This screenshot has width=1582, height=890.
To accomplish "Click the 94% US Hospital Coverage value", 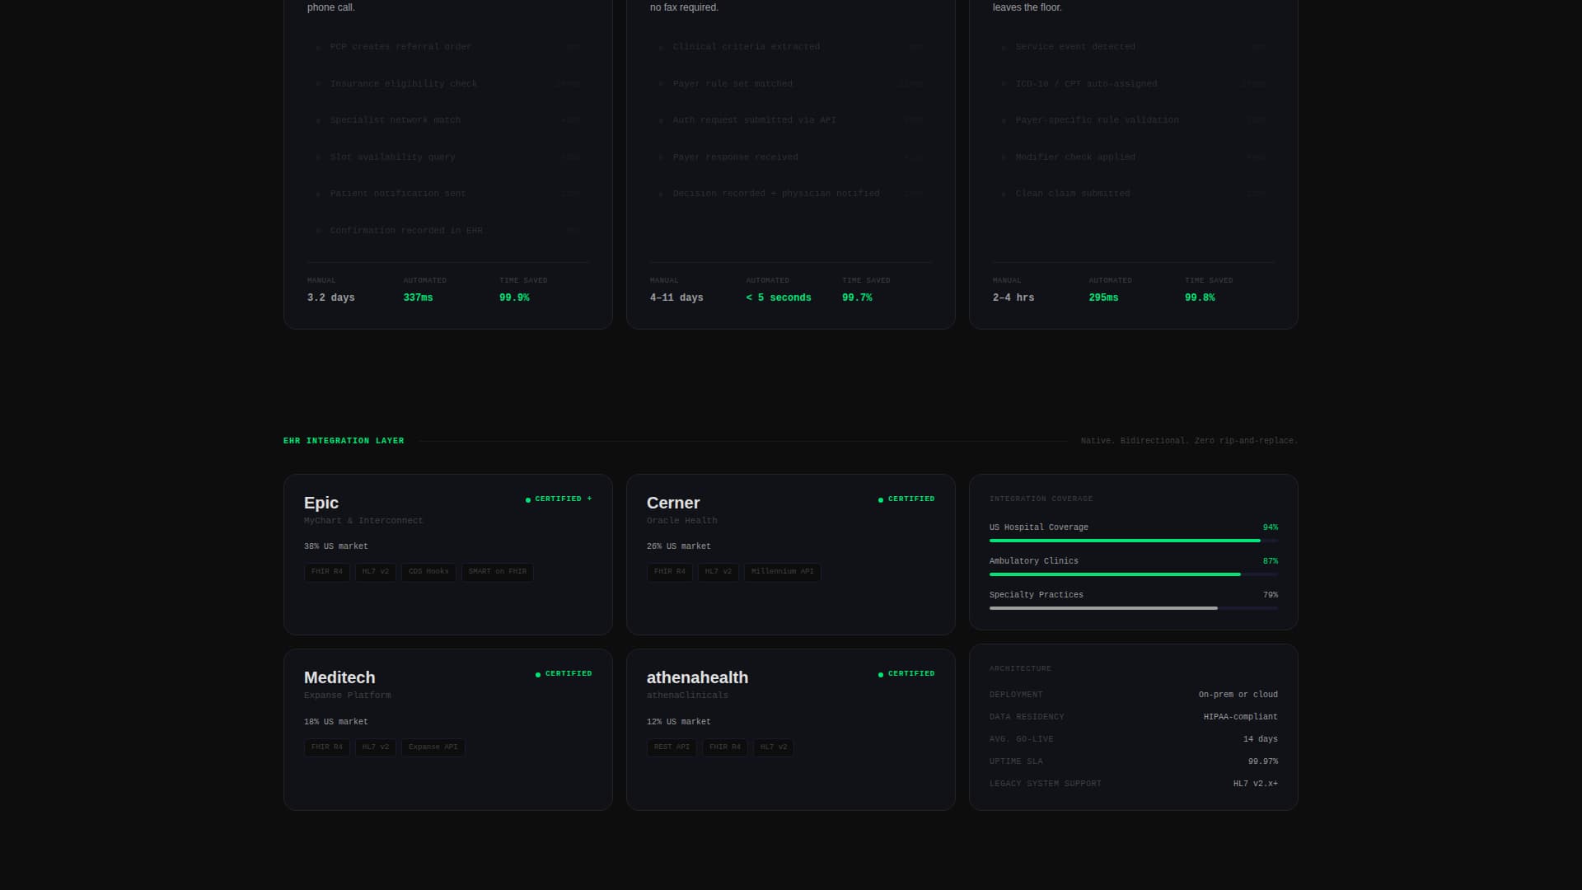I will coord(1271,527).
